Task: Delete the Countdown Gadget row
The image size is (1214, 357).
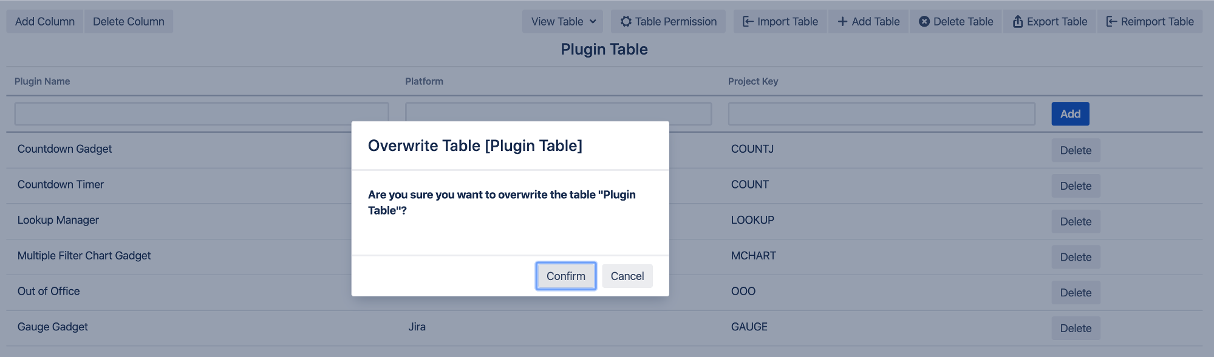Action: pyautogui.click(x=1076, y=150)
